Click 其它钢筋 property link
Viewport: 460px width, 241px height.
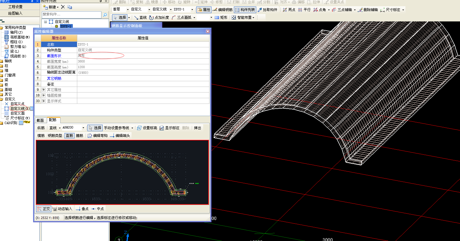point(54,78)
